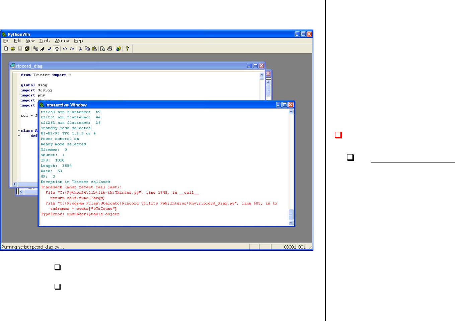Click the 'IFS: 1000' output line

click(x=53, y=160)
